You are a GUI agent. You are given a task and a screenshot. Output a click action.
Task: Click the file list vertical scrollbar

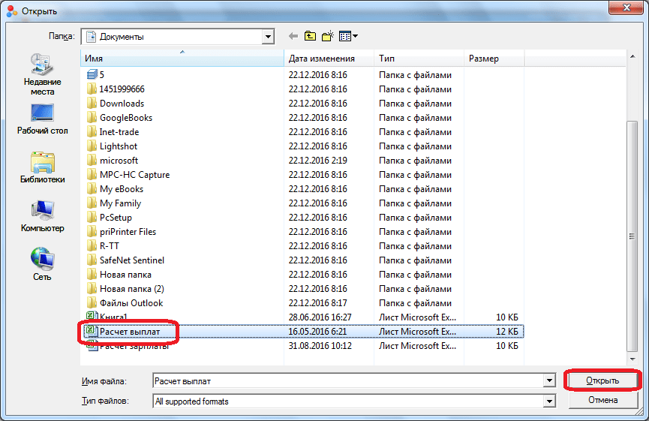(632, 225)
